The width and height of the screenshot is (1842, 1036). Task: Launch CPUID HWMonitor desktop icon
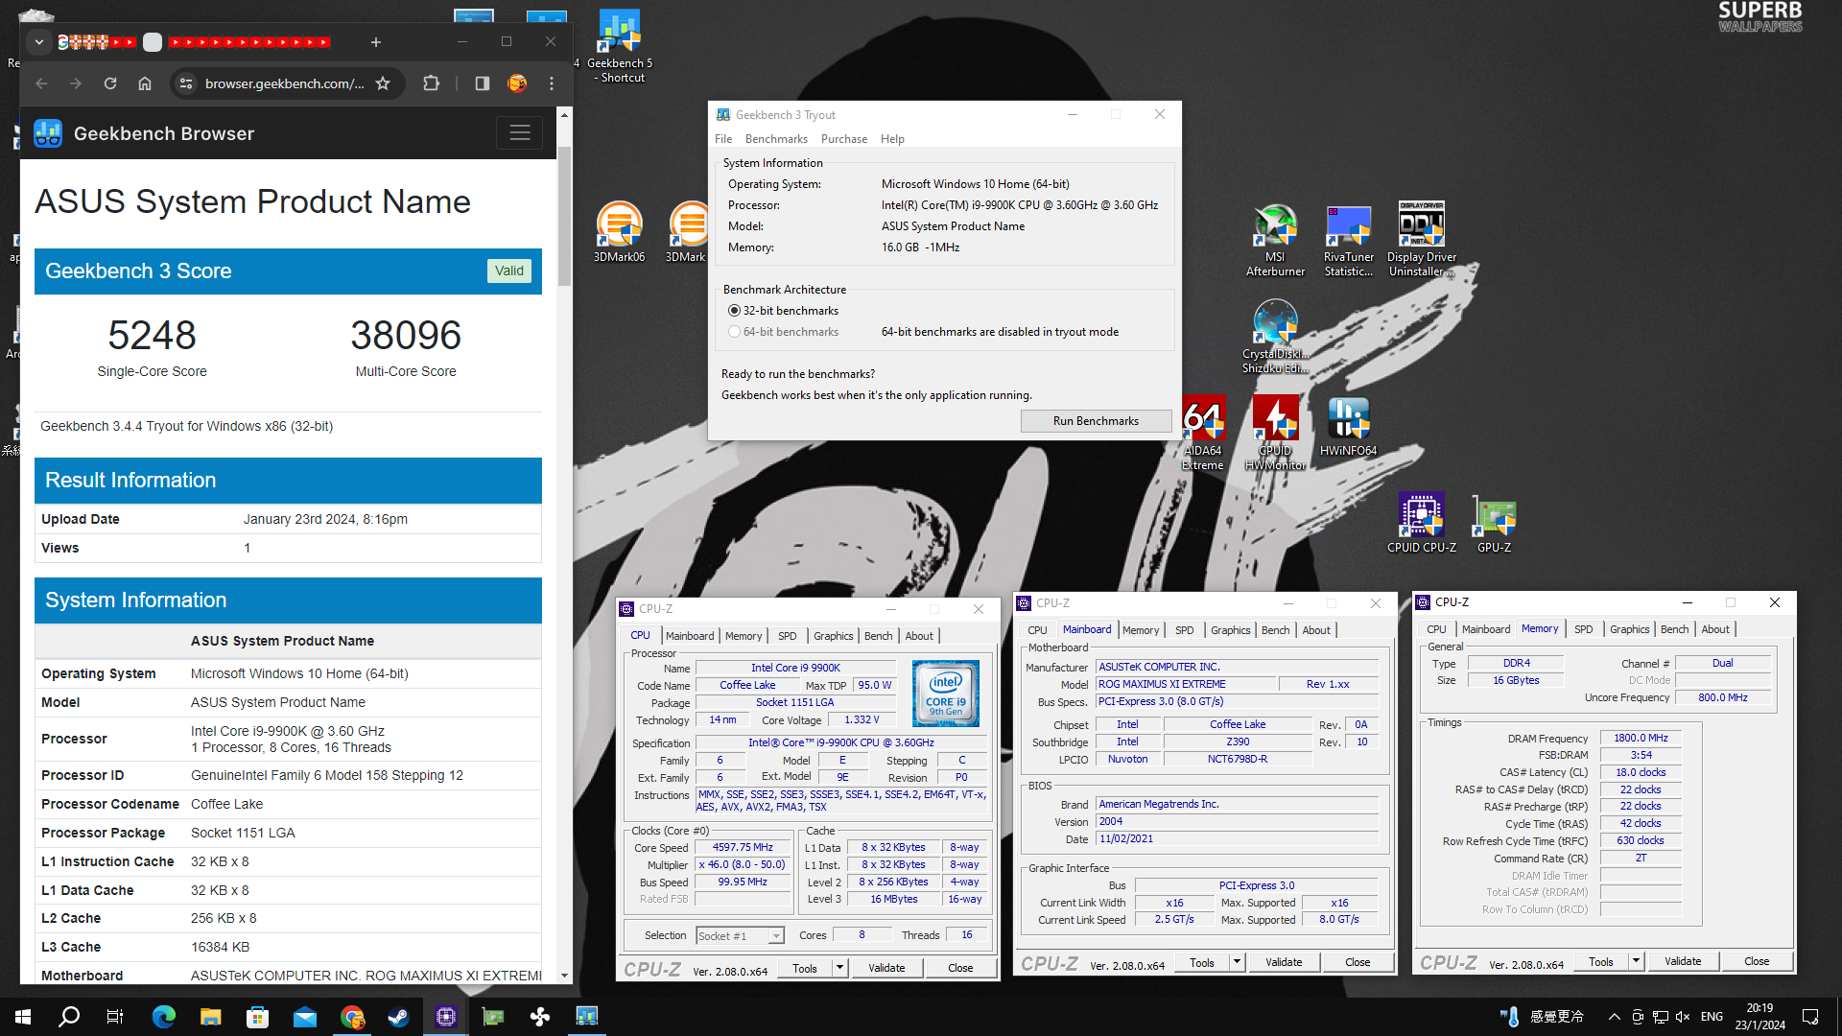1275,434
